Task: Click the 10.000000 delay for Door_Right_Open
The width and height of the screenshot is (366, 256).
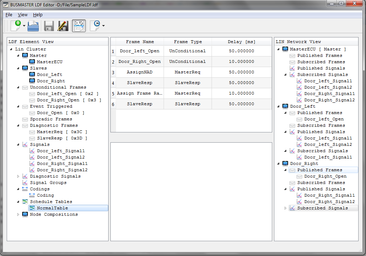Action: [x=242, y=62]
